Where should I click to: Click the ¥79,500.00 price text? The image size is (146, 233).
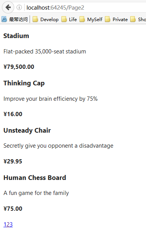(19, 67)
